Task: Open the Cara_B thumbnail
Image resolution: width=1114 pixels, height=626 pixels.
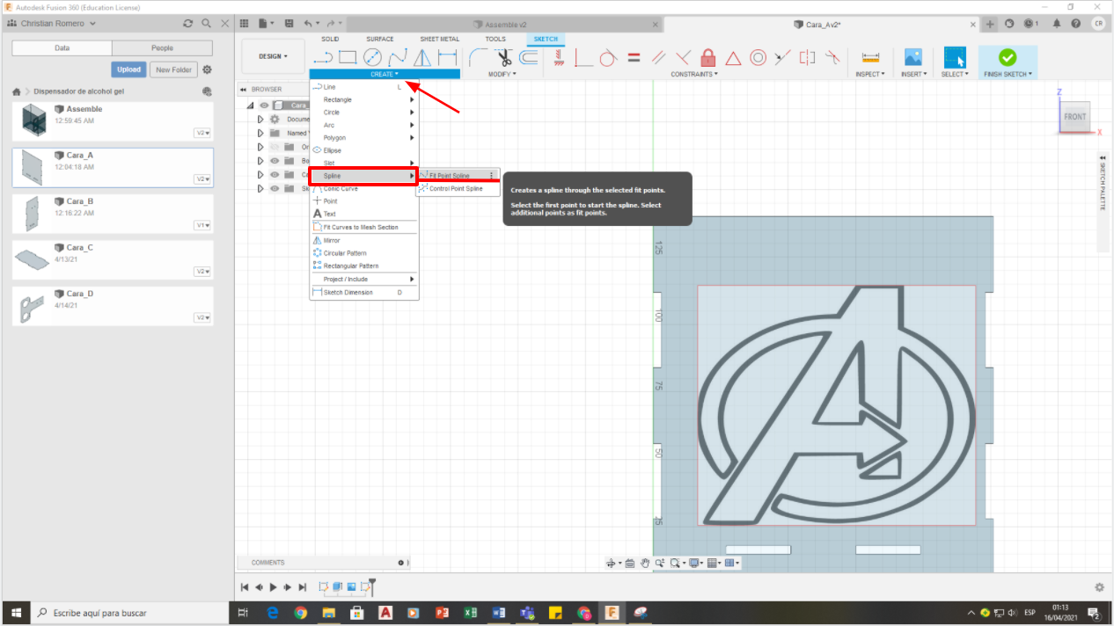Action: click(x=34, y=214)
